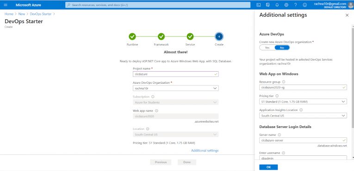This screenshot has width=354, height=171.
Task: Select Yes for new Azure DevOps organization
Action: 267,48
